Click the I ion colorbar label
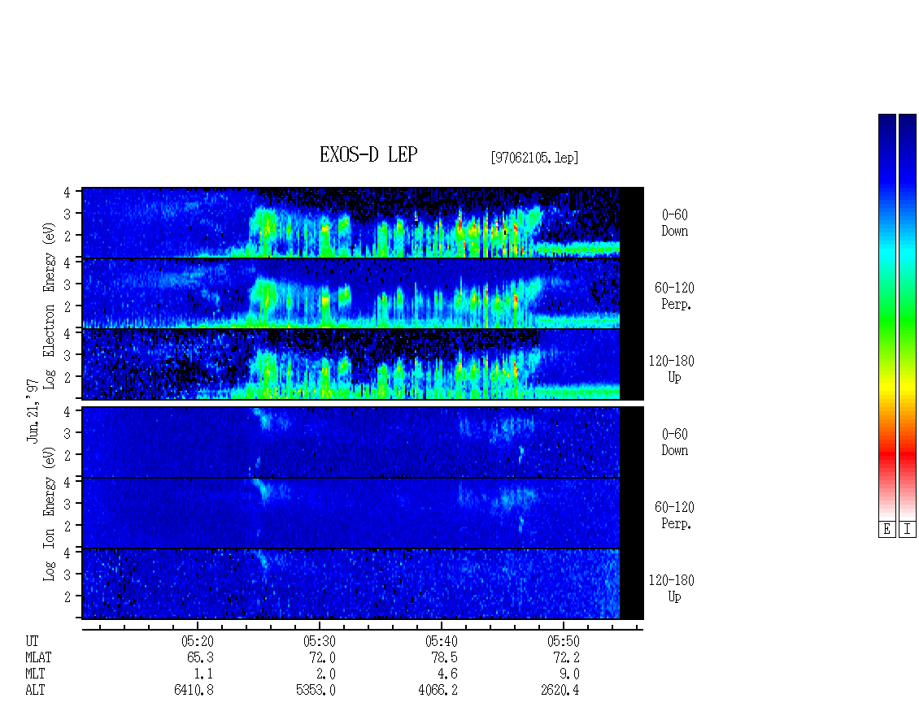919x711 pixels. point(908,530)
